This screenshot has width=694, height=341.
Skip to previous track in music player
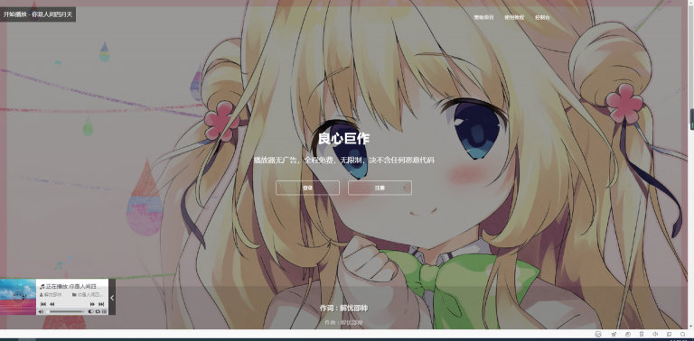point(43,304)
